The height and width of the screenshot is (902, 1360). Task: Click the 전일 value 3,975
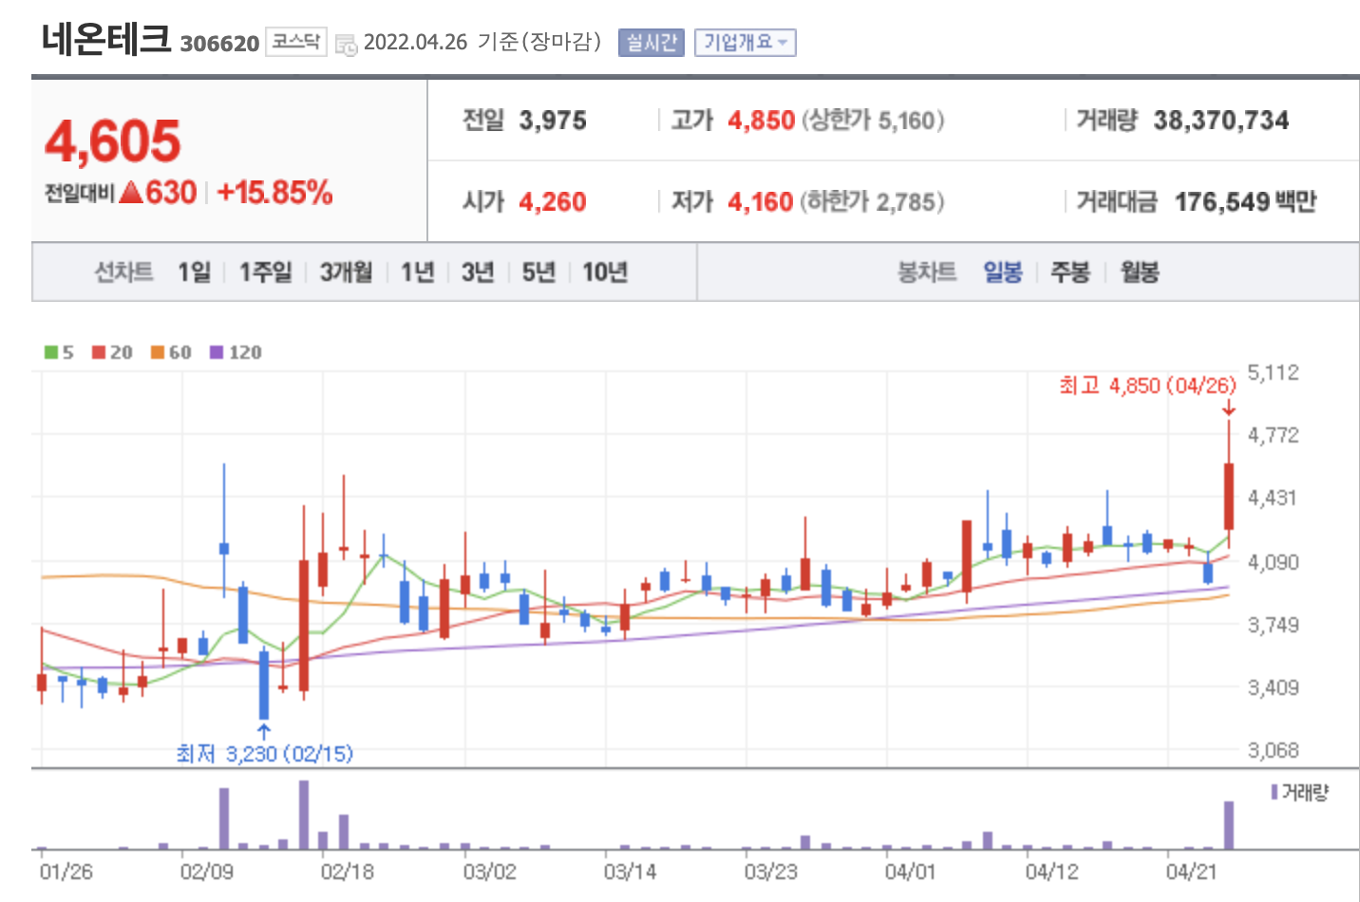(553, 121)
